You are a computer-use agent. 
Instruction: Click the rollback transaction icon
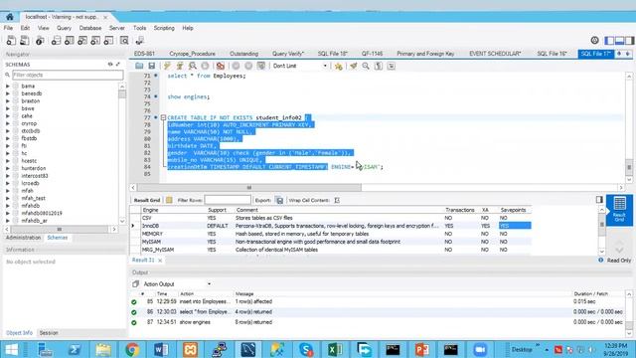248,66
